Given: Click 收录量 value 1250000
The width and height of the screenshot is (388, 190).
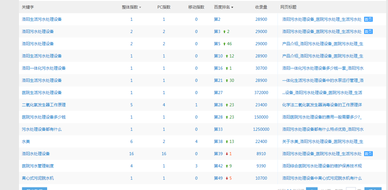Looking at the screenshot, I should coord(261,129).
